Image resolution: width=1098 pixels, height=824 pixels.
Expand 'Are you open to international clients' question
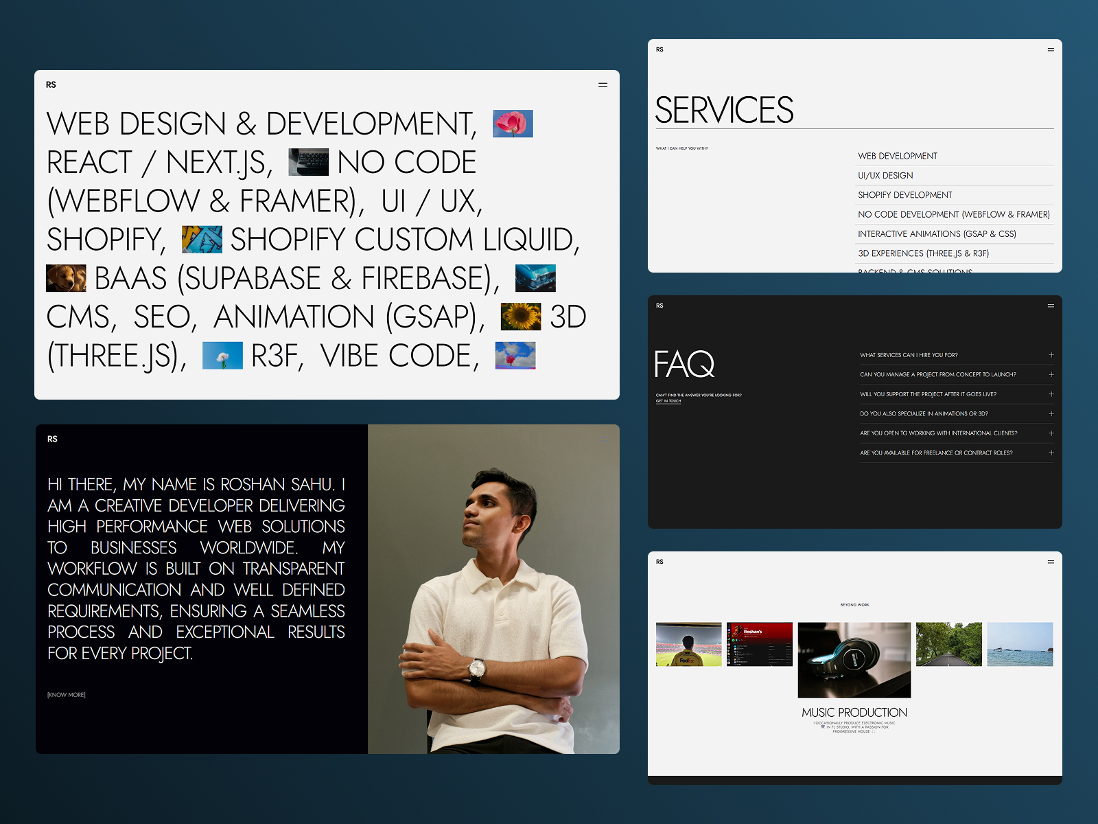[957, 433]
